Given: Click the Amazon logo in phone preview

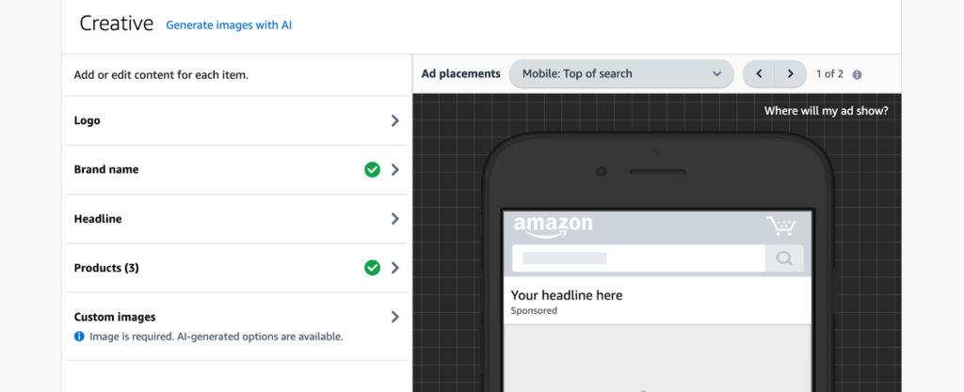Looking at the screenshot, I should pos(553,226).
